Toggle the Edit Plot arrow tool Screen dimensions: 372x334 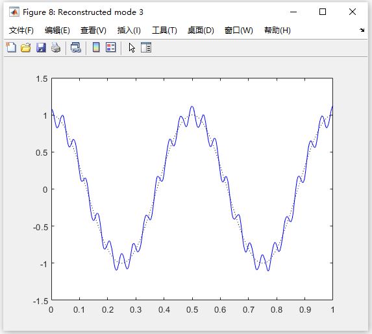132,47
